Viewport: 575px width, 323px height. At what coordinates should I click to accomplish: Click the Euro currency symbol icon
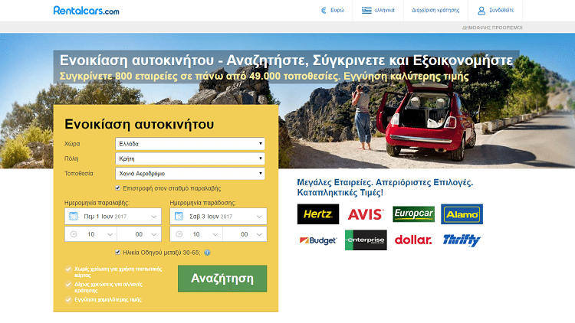tap(324, 10)
